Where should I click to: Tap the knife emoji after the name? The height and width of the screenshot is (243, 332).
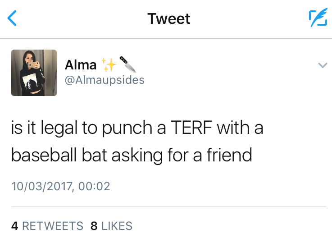[127, 64]
